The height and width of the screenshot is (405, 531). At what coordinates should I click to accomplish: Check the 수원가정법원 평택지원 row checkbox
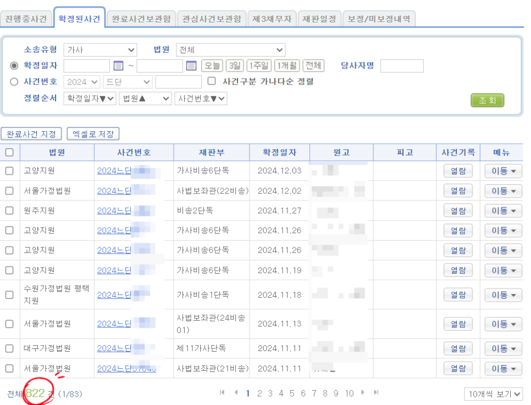[x=9, y=295]
